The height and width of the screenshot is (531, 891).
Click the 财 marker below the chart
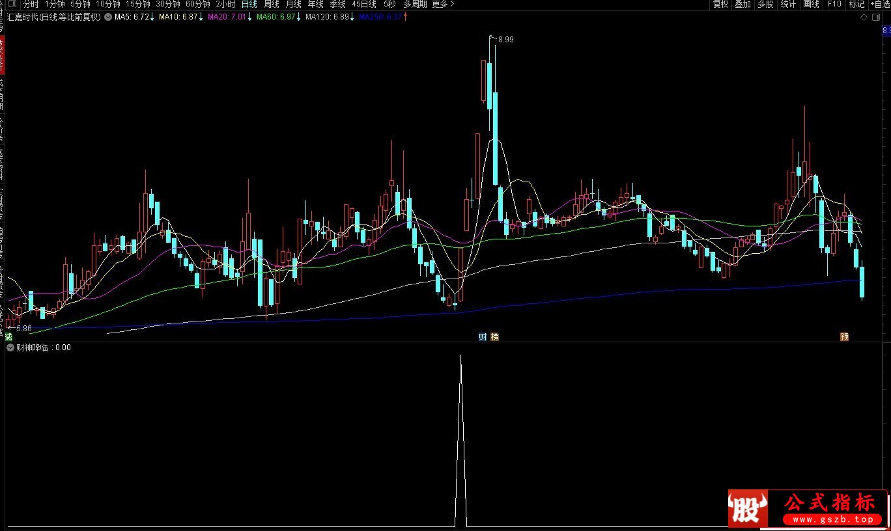point(483,336)
